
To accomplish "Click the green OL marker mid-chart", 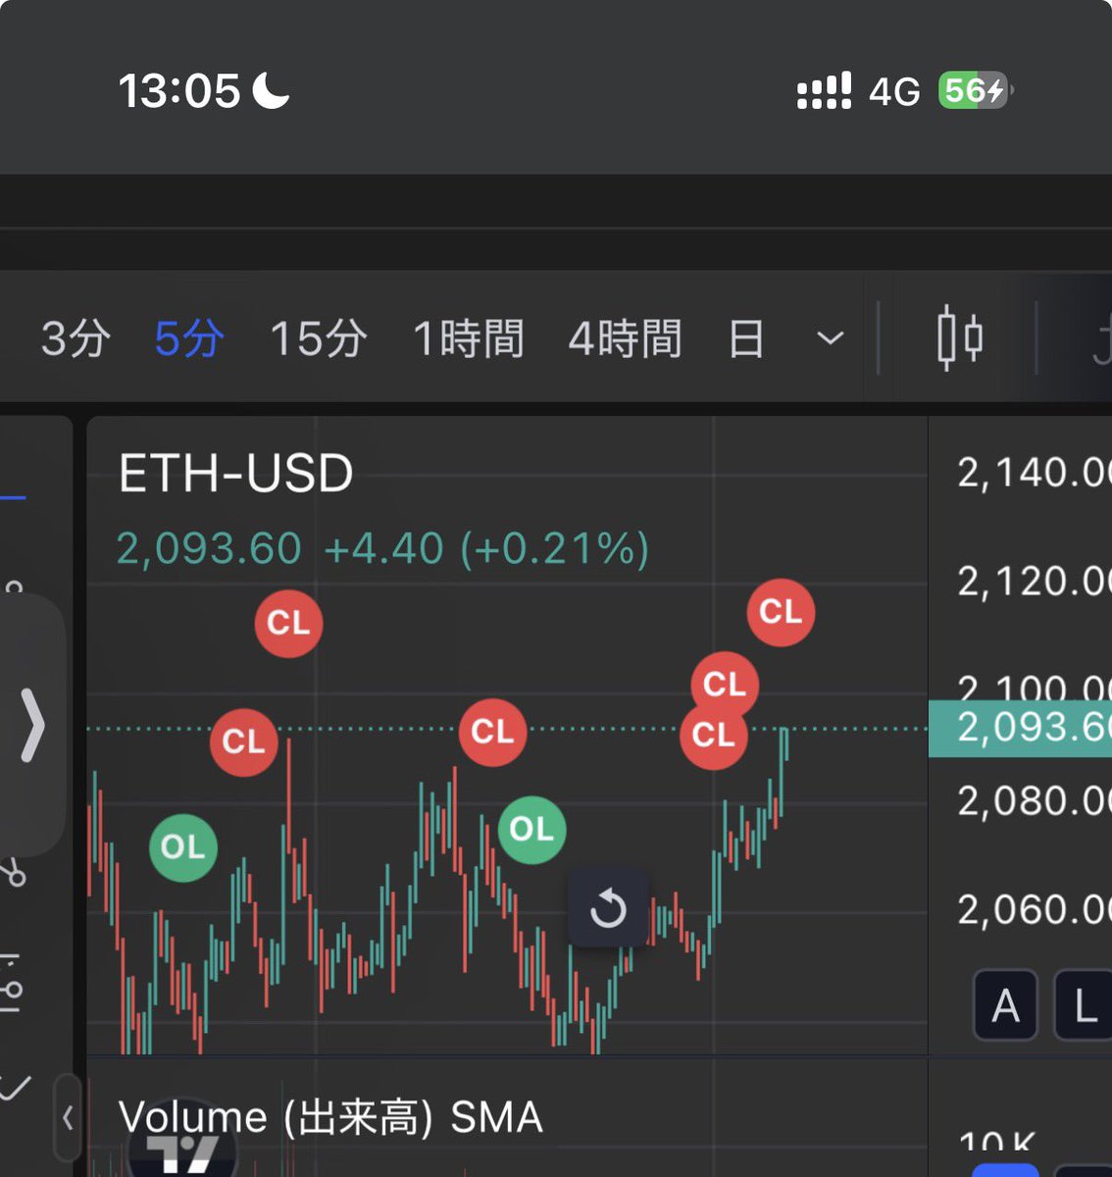I will pyautogui.click(x=531, y=830).
